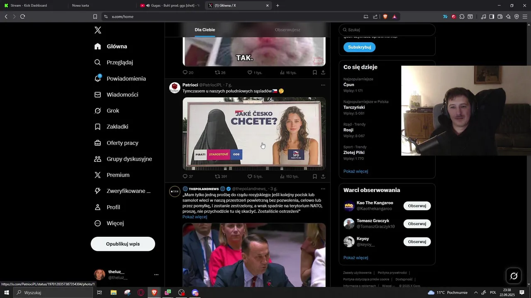Bookmark the Patrioci post

(315, 176)
